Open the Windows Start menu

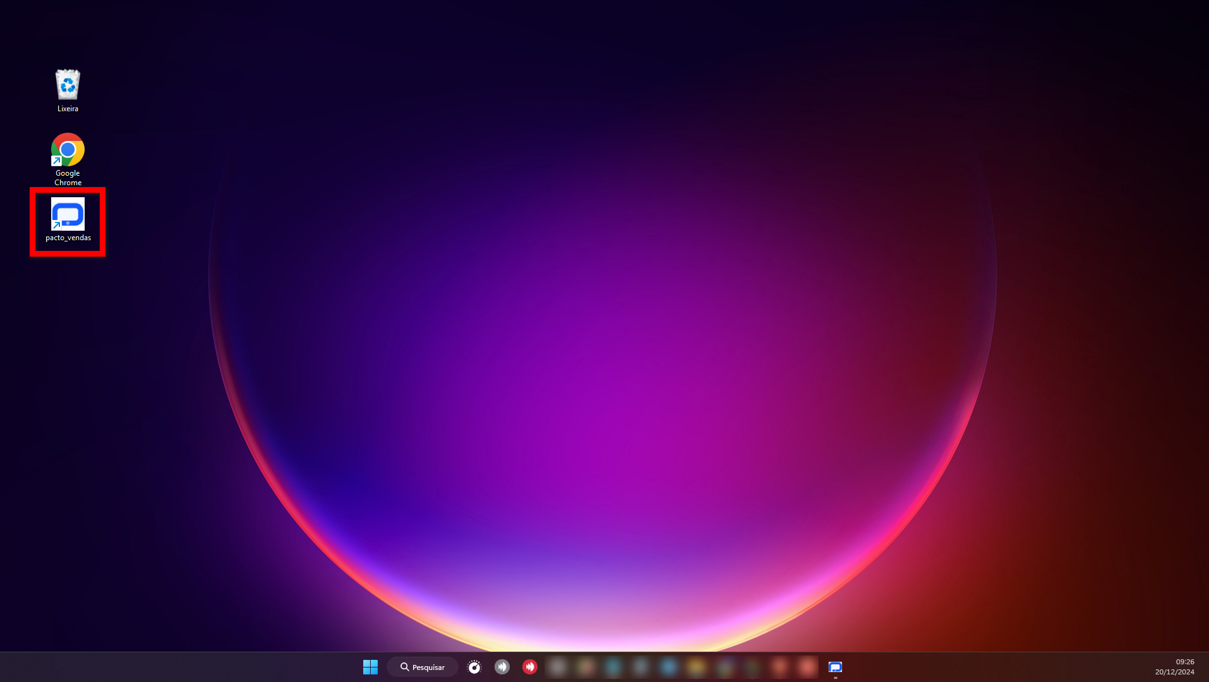click(370, 667)
